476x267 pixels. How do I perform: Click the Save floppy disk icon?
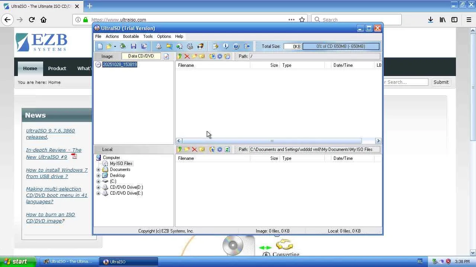point(134,46)
